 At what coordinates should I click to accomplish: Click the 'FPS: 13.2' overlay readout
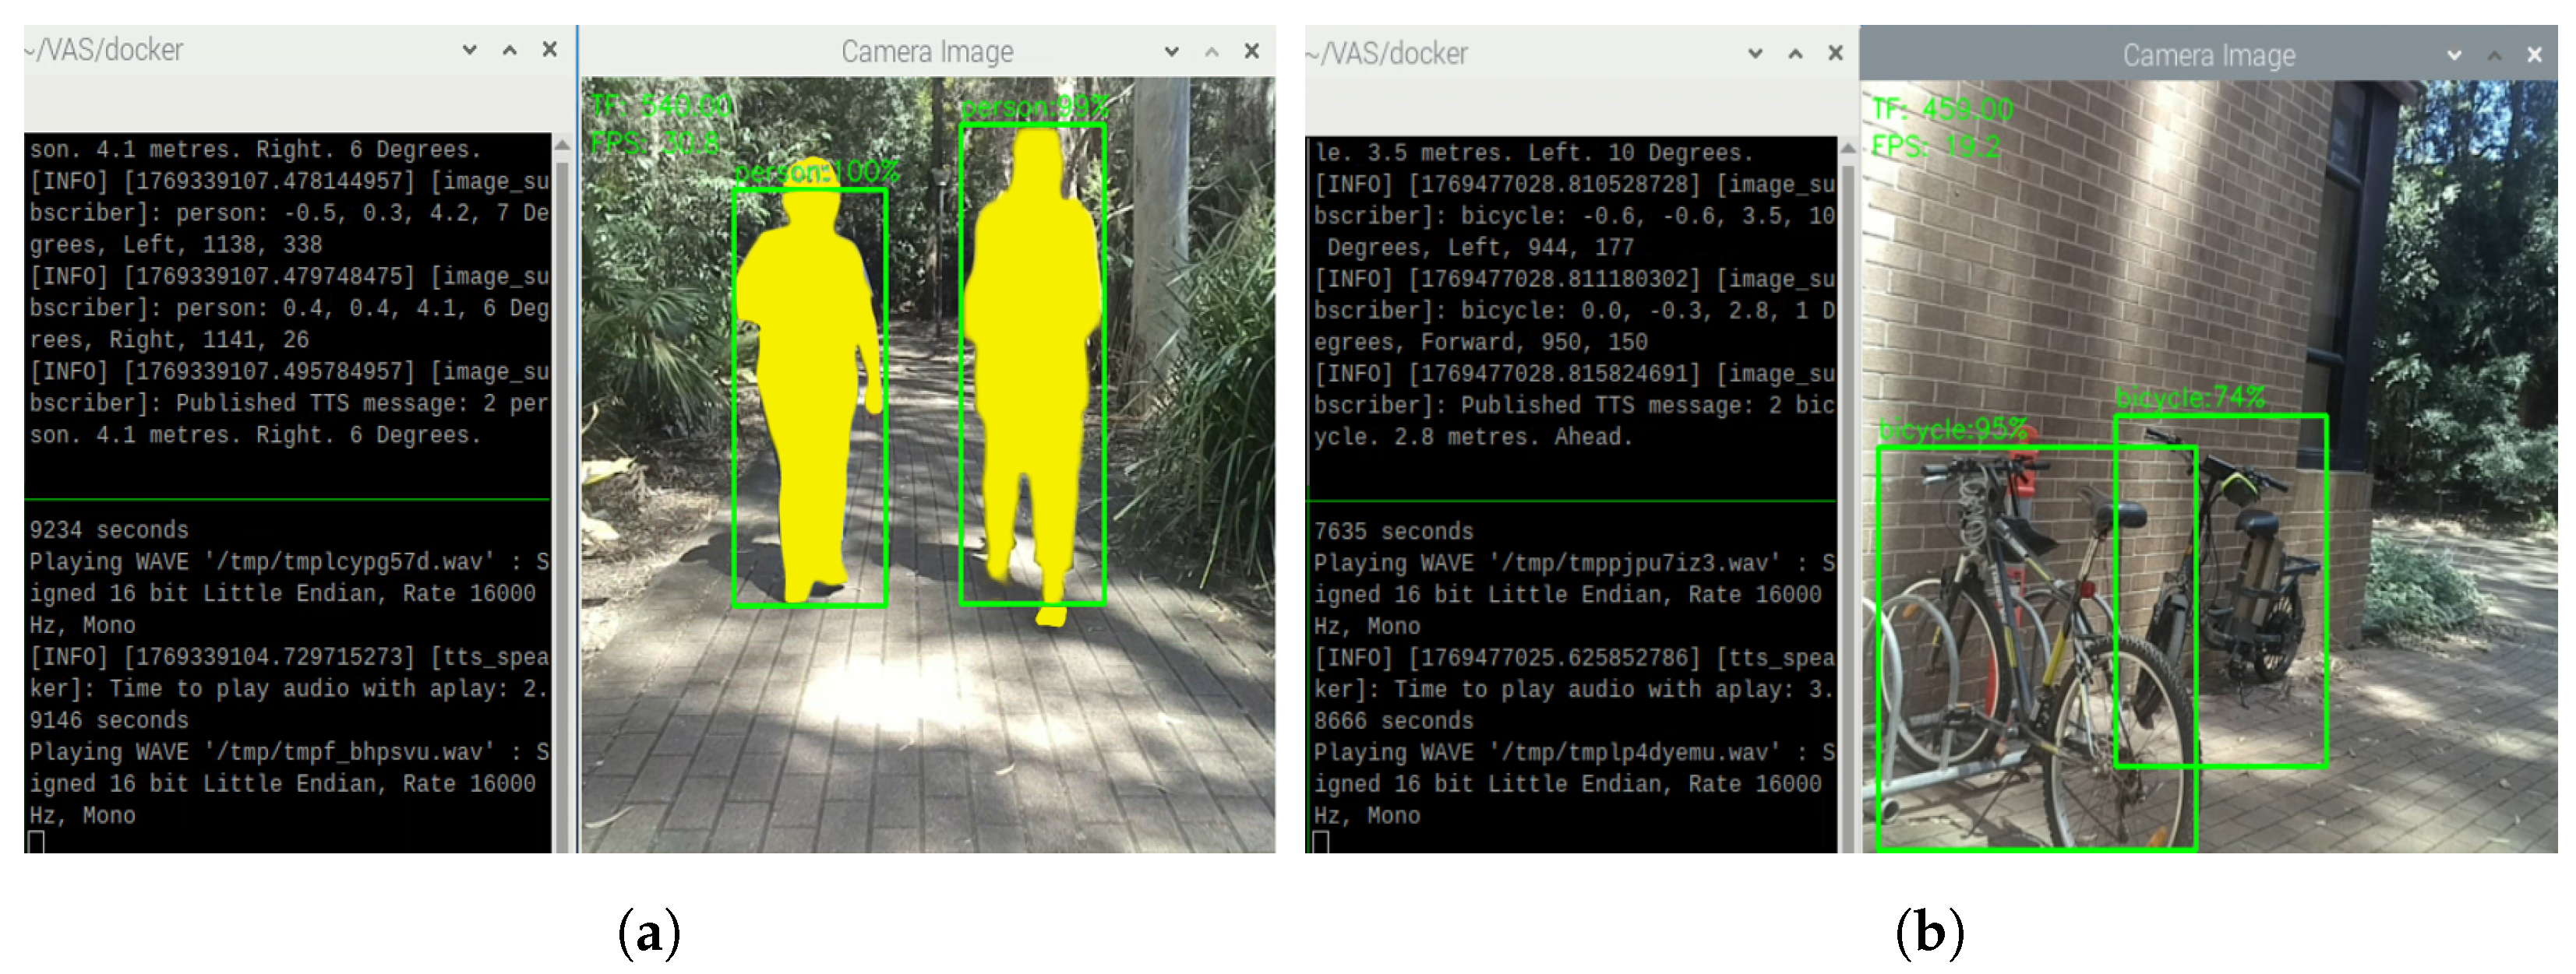[1935, 147]
